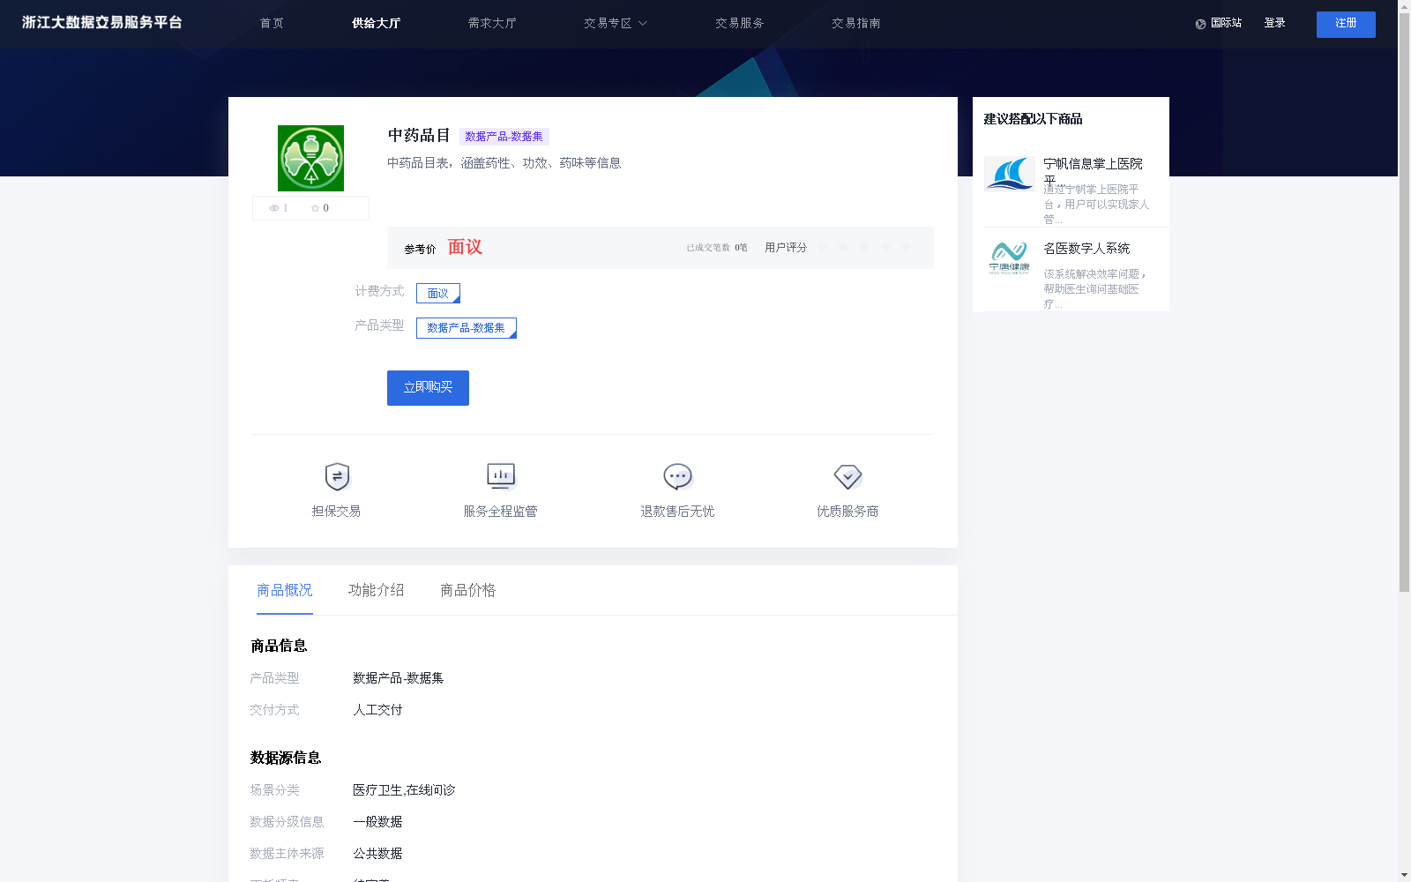Click the third user rating star
The image size is (1411, 882).
864,247
